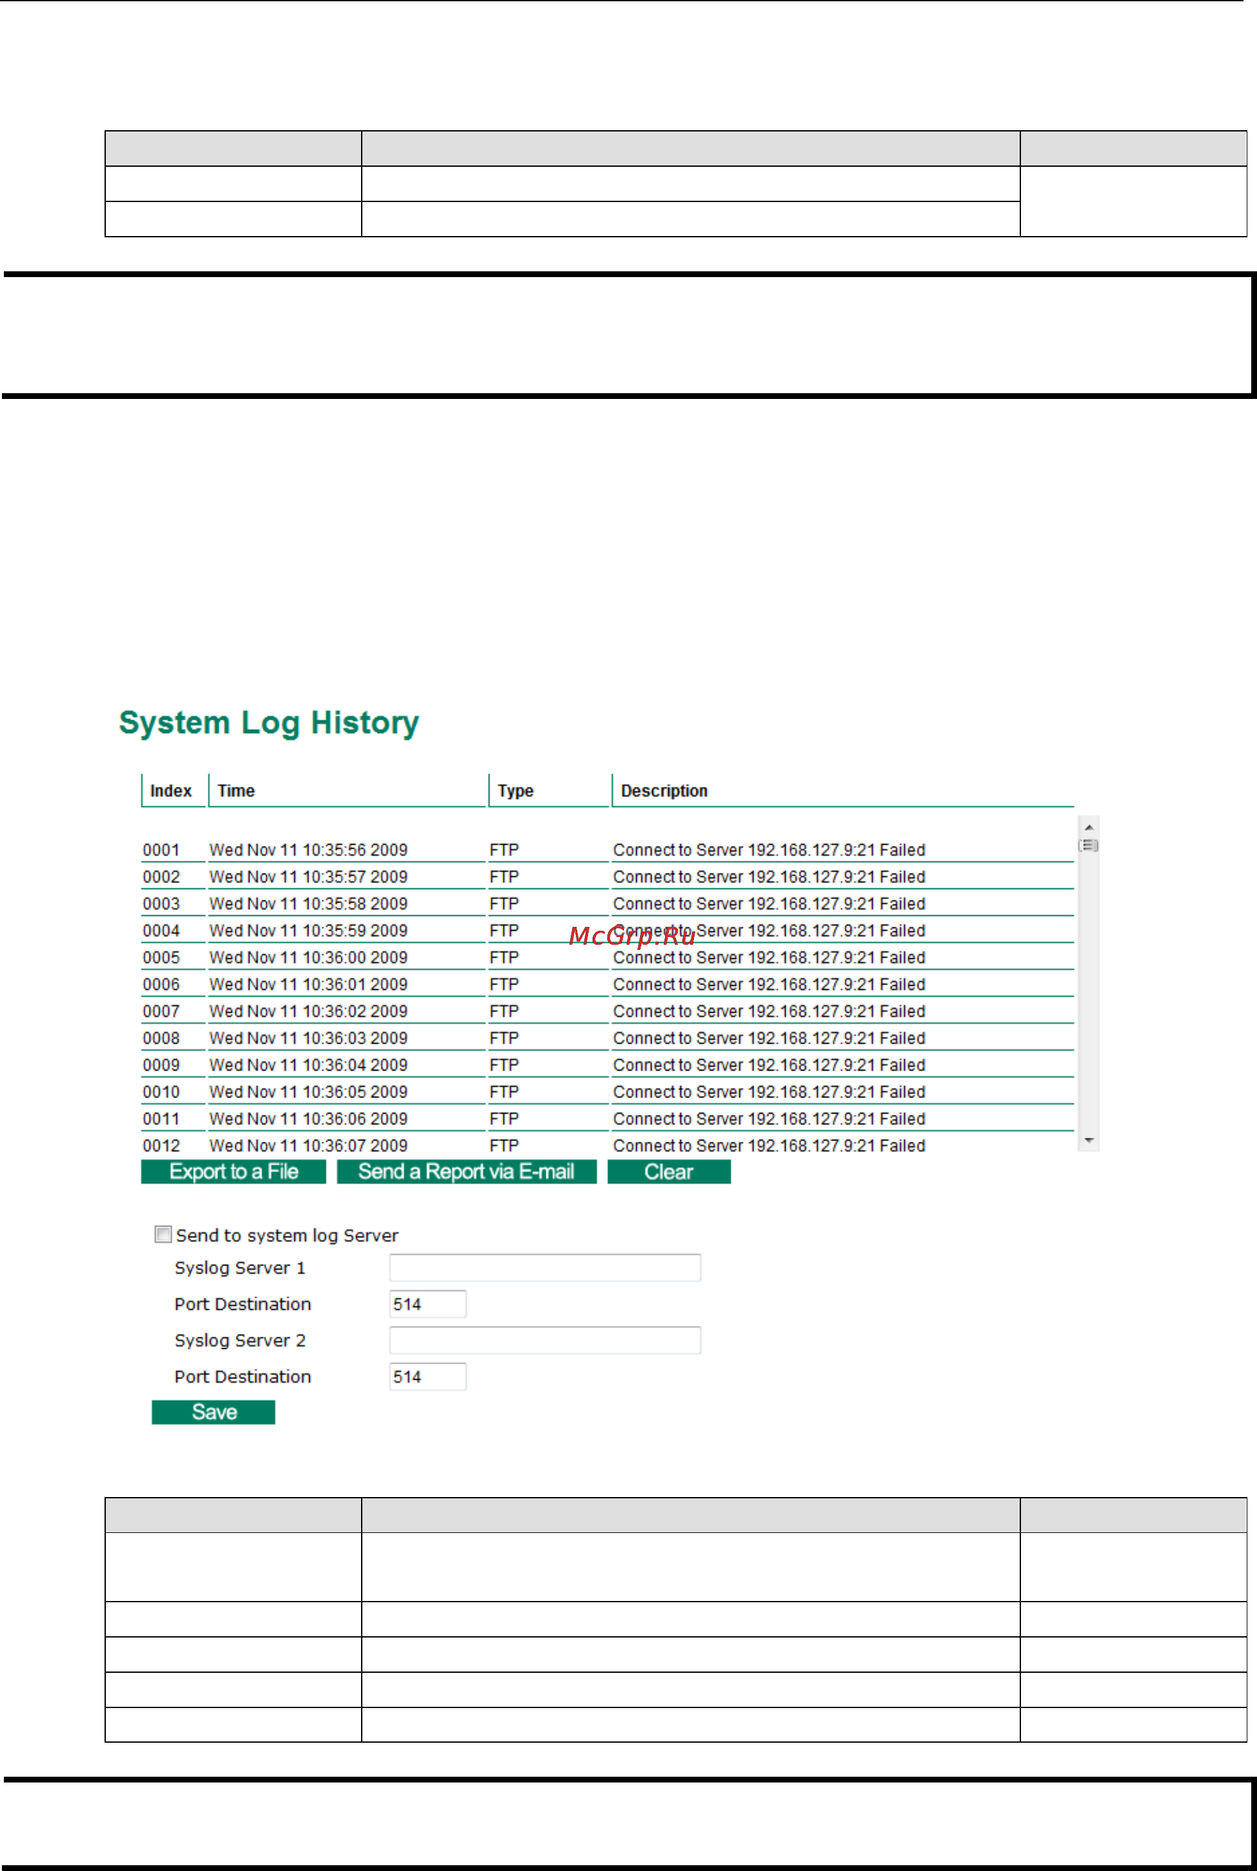Select log entry index 0010

(x=161, y=1091)
